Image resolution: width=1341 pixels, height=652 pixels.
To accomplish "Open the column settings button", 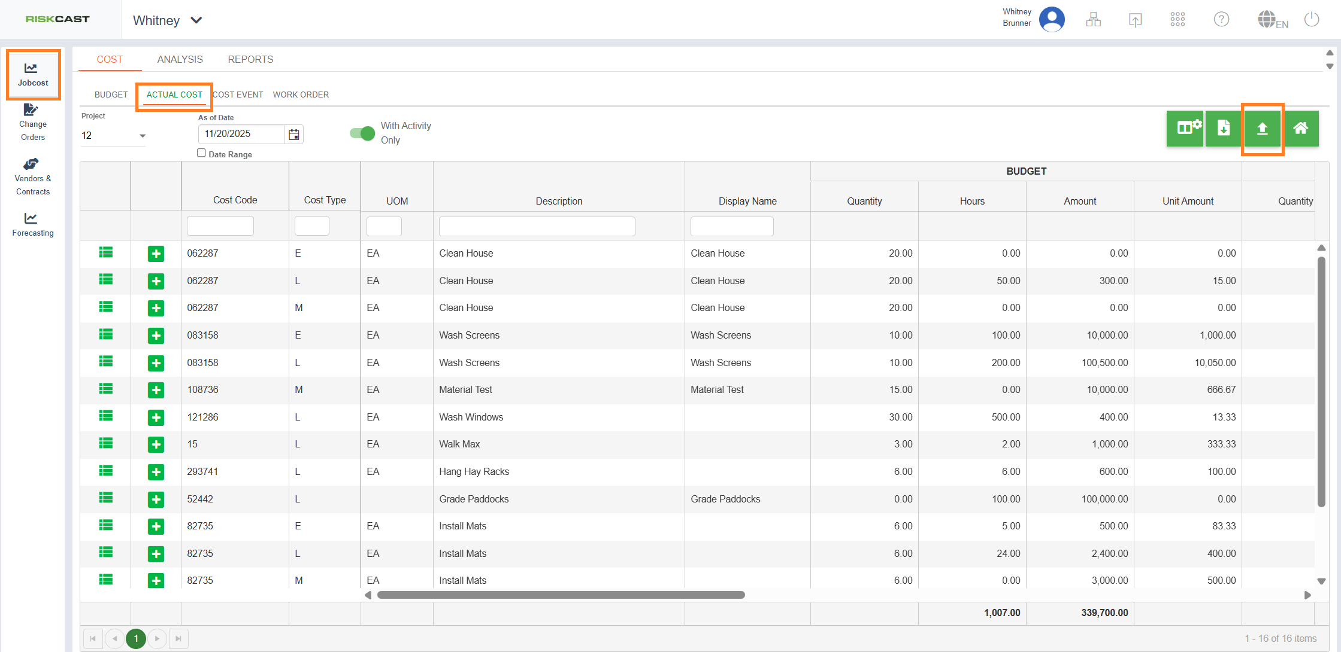I will point(1186,129).
